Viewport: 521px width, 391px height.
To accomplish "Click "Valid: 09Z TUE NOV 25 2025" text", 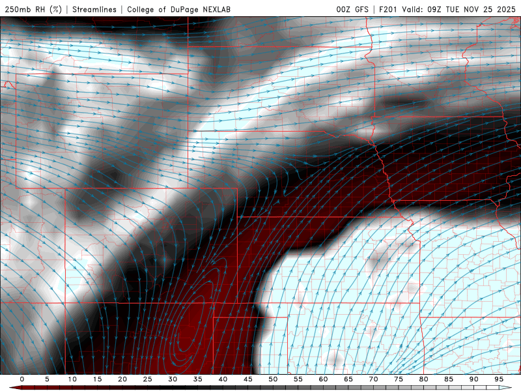I will pos(458,9).
